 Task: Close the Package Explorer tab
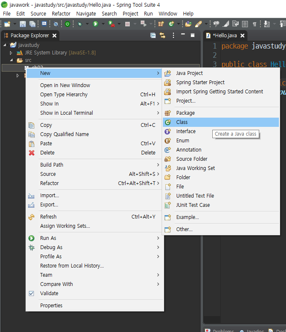(54, 36)
